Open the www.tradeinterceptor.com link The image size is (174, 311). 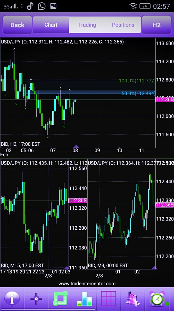point(87,284)
